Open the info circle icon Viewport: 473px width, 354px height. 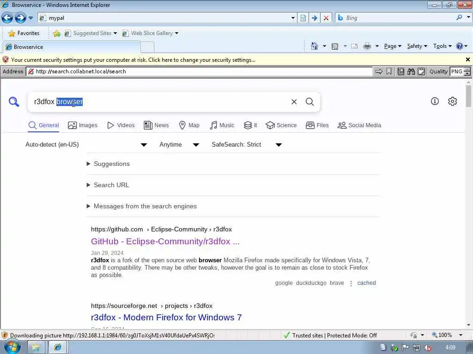[434, 101]
